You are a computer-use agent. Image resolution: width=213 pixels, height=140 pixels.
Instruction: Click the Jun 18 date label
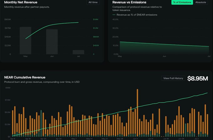166,139
